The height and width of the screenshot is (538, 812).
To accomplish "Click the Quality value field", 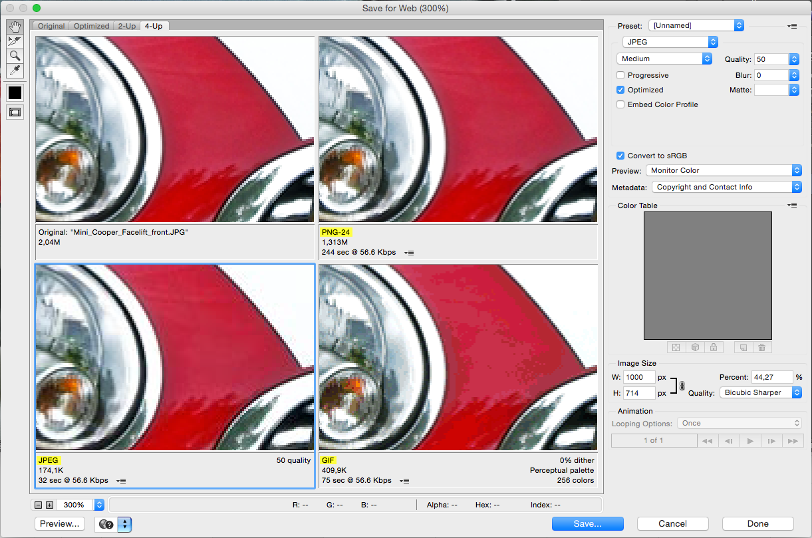I will click(x=771, y=59).
